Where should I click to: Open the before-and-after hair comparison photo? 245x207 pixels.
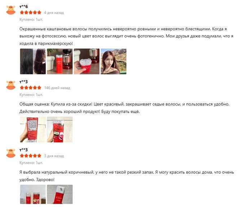pyautogui.click(x=33, y=61)
